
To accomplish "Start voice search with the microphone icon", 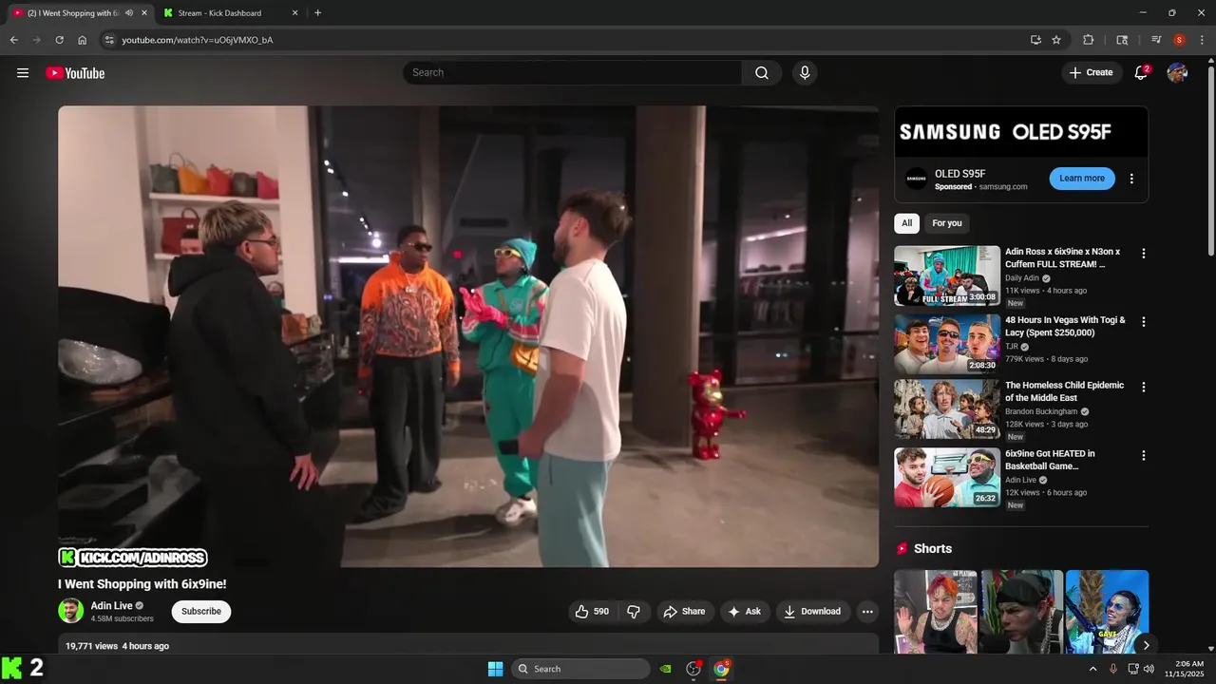I will (805, 73).
